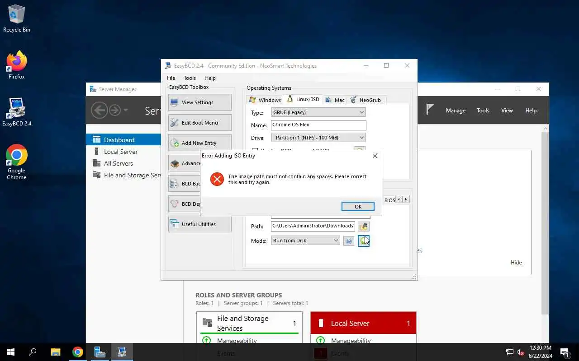The image size is (579, 361).
Task: Switch to the Linux/BSD tab
Action: (x=303, y=99)
